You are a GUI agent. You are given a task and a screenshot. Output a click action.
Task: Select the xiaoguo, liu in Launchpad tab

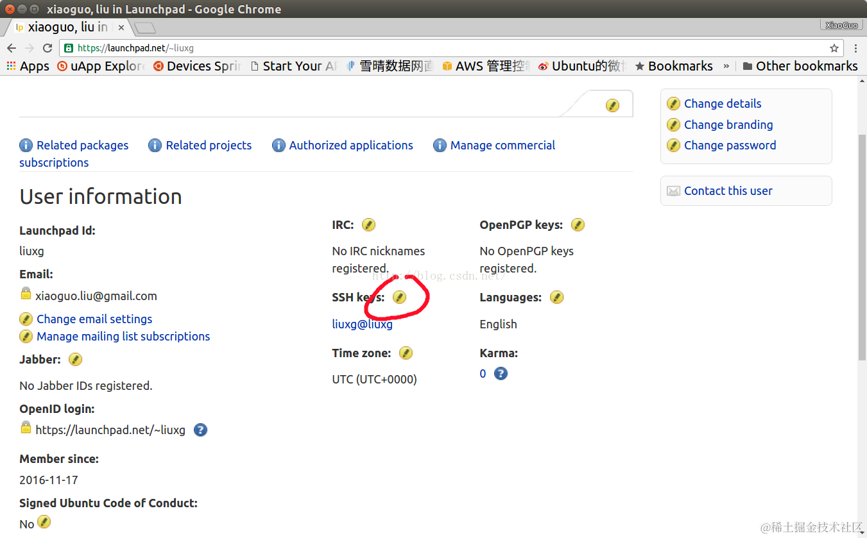pos(67,28)
